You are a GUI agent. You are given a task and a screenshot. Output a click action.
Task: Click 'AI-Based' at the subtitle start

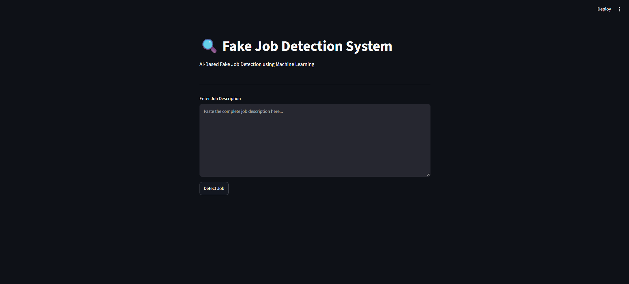coord(209,64)
